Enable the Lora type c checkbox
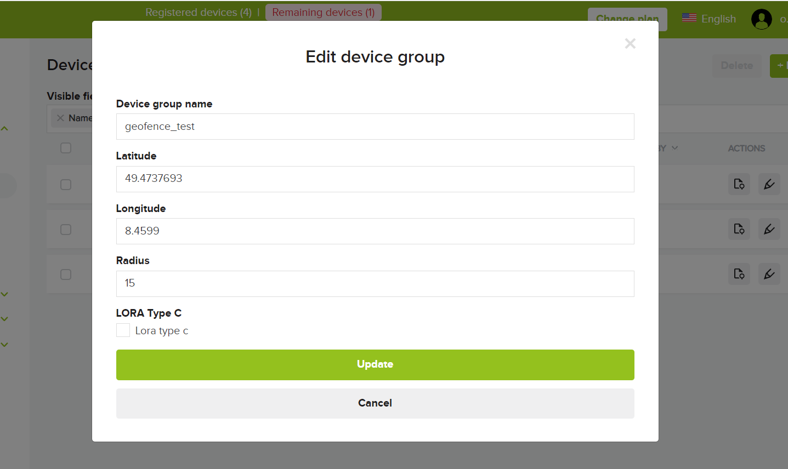788x469 pixels. [x=123, y=330]
